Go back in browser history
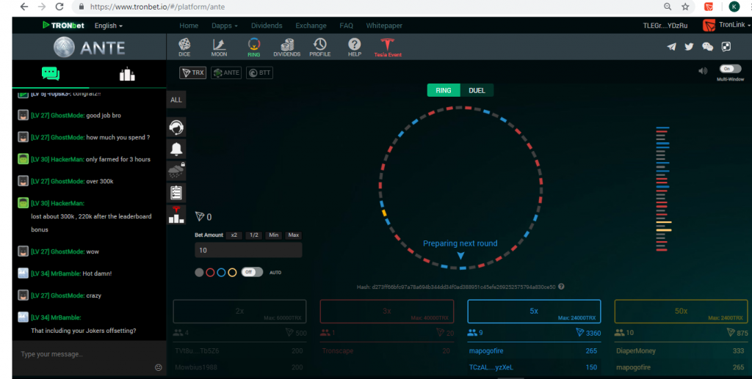This screenshot has height=379, width=752. pyautogui.click(x=24, y=7)
